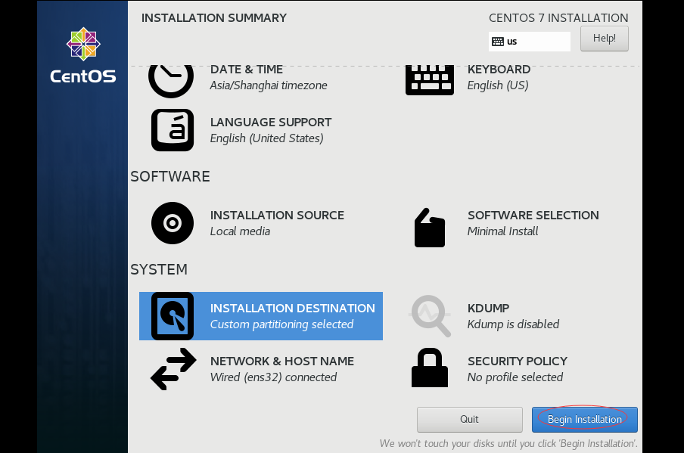
Task: Open the Language Support icon
Action: 173,130
